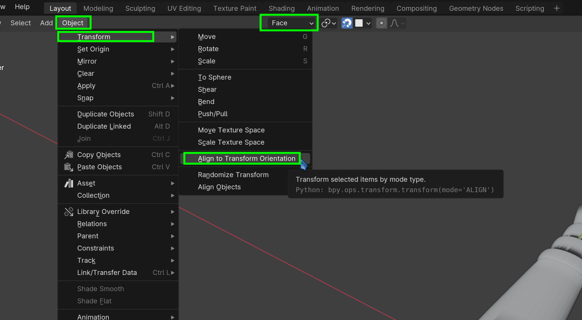The width and height of the screenshot is (582, 320).
Task: Choose Shear transform option
Action: (246, 90)
